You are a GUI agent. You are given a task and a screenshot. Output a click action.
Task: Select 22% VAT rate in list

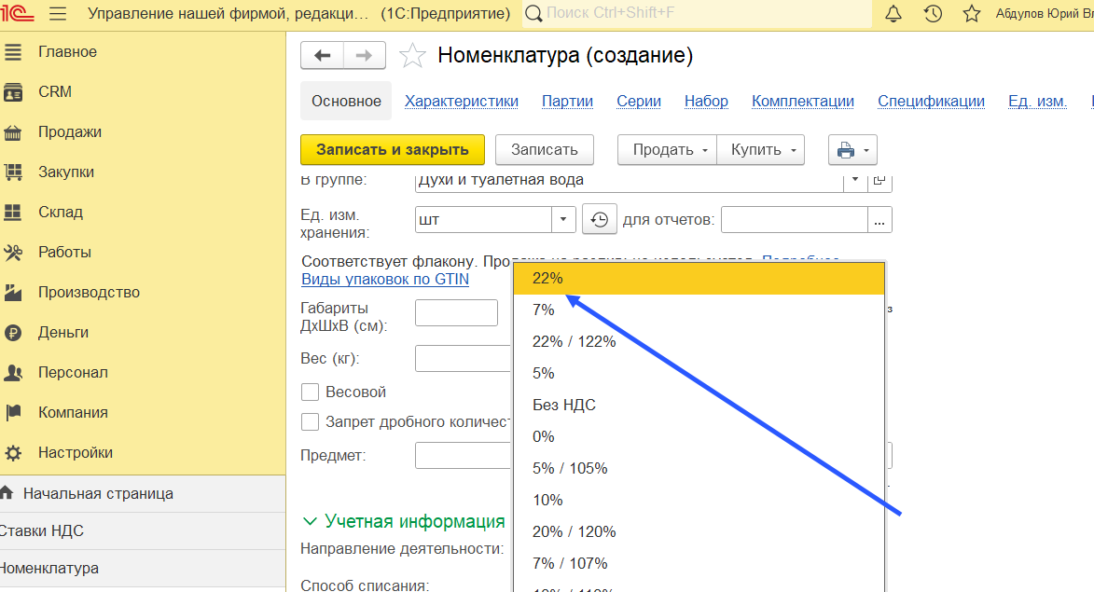click(x=699, y=278)
